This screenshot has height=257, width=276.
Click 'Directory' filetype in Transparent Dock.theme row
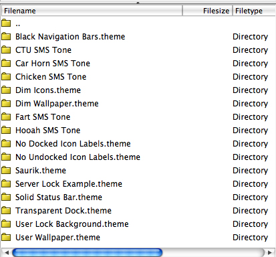click(x=251, y=211)
